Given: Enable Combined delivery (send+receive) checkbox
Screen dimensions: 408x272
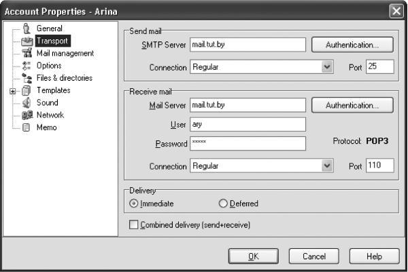Looking at the screenshot, I should [133, 225].
